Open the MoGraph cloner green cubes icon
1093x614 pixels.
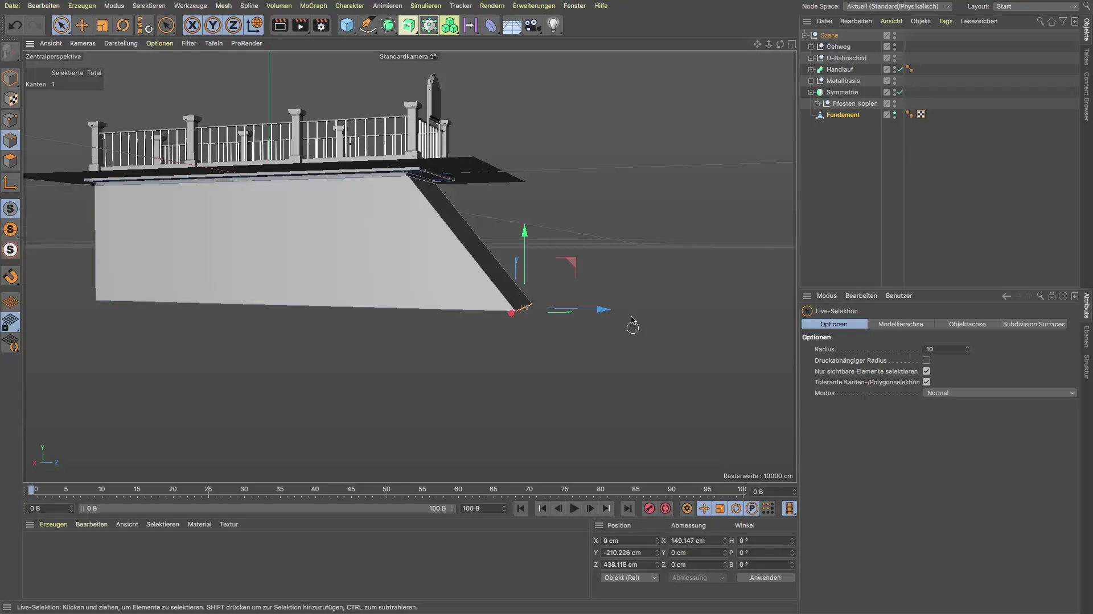point(450,25)
